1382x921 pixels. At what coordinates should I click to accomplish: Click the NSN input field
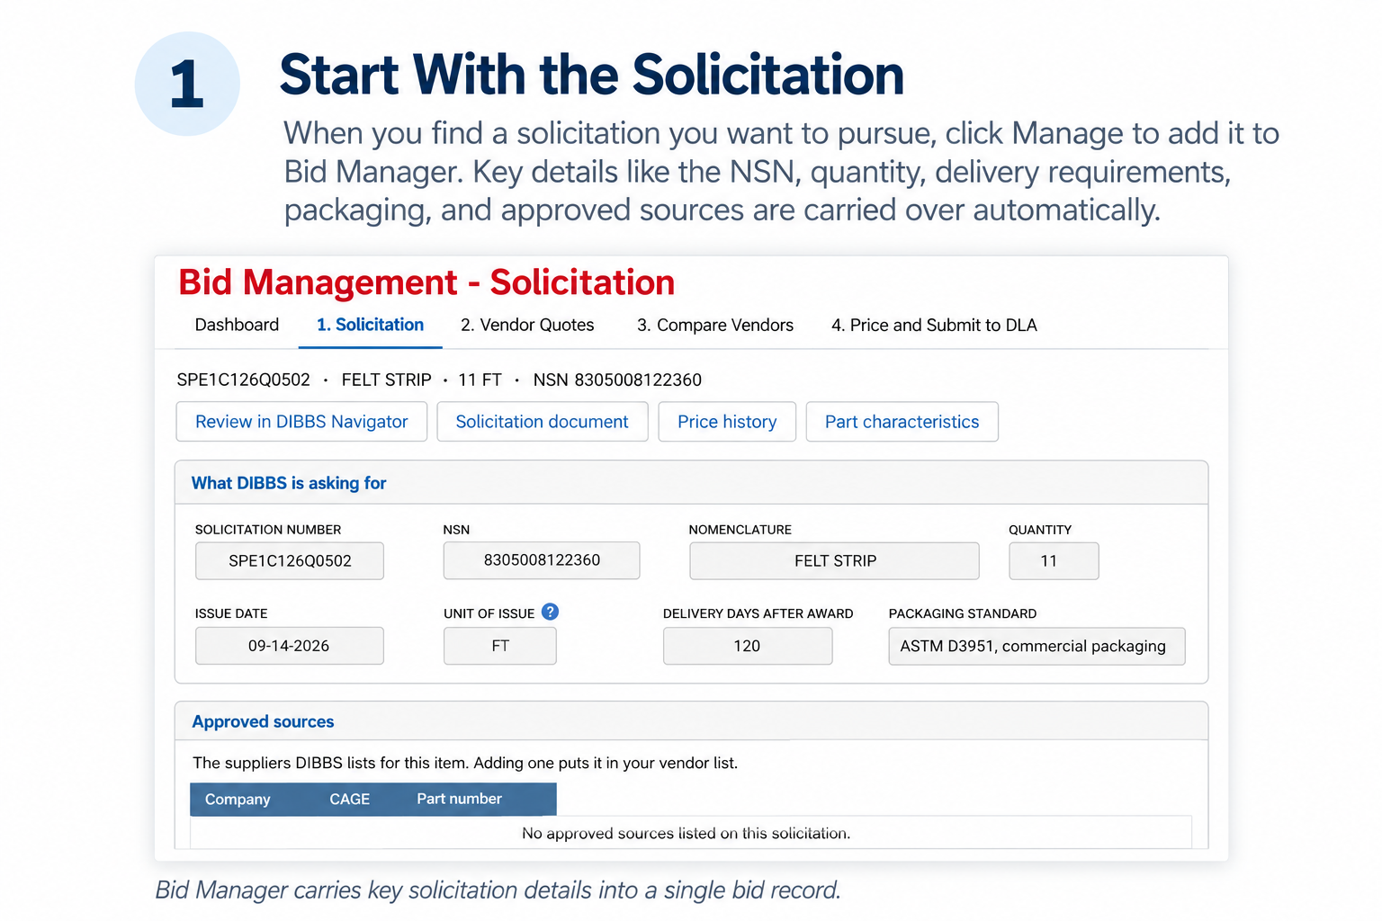(542, 560)
